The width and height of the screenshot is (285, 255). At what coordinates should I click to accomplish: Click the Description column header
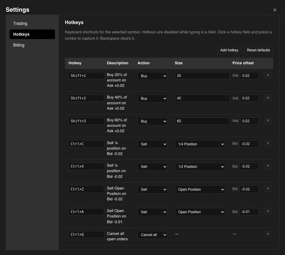[x=118, y=63]
